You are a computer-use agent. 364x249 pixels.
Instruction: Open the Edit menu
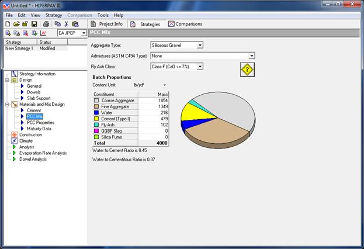pos(22,15)
